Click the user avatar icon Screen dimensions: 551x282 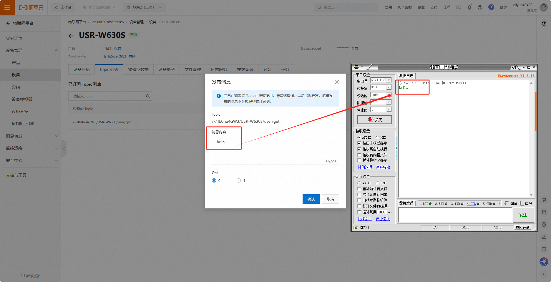point(543,7)
